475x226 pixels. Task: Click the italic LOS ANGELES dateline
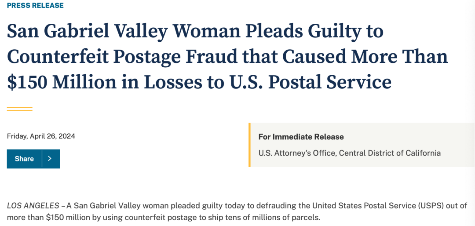coord(33,206)
